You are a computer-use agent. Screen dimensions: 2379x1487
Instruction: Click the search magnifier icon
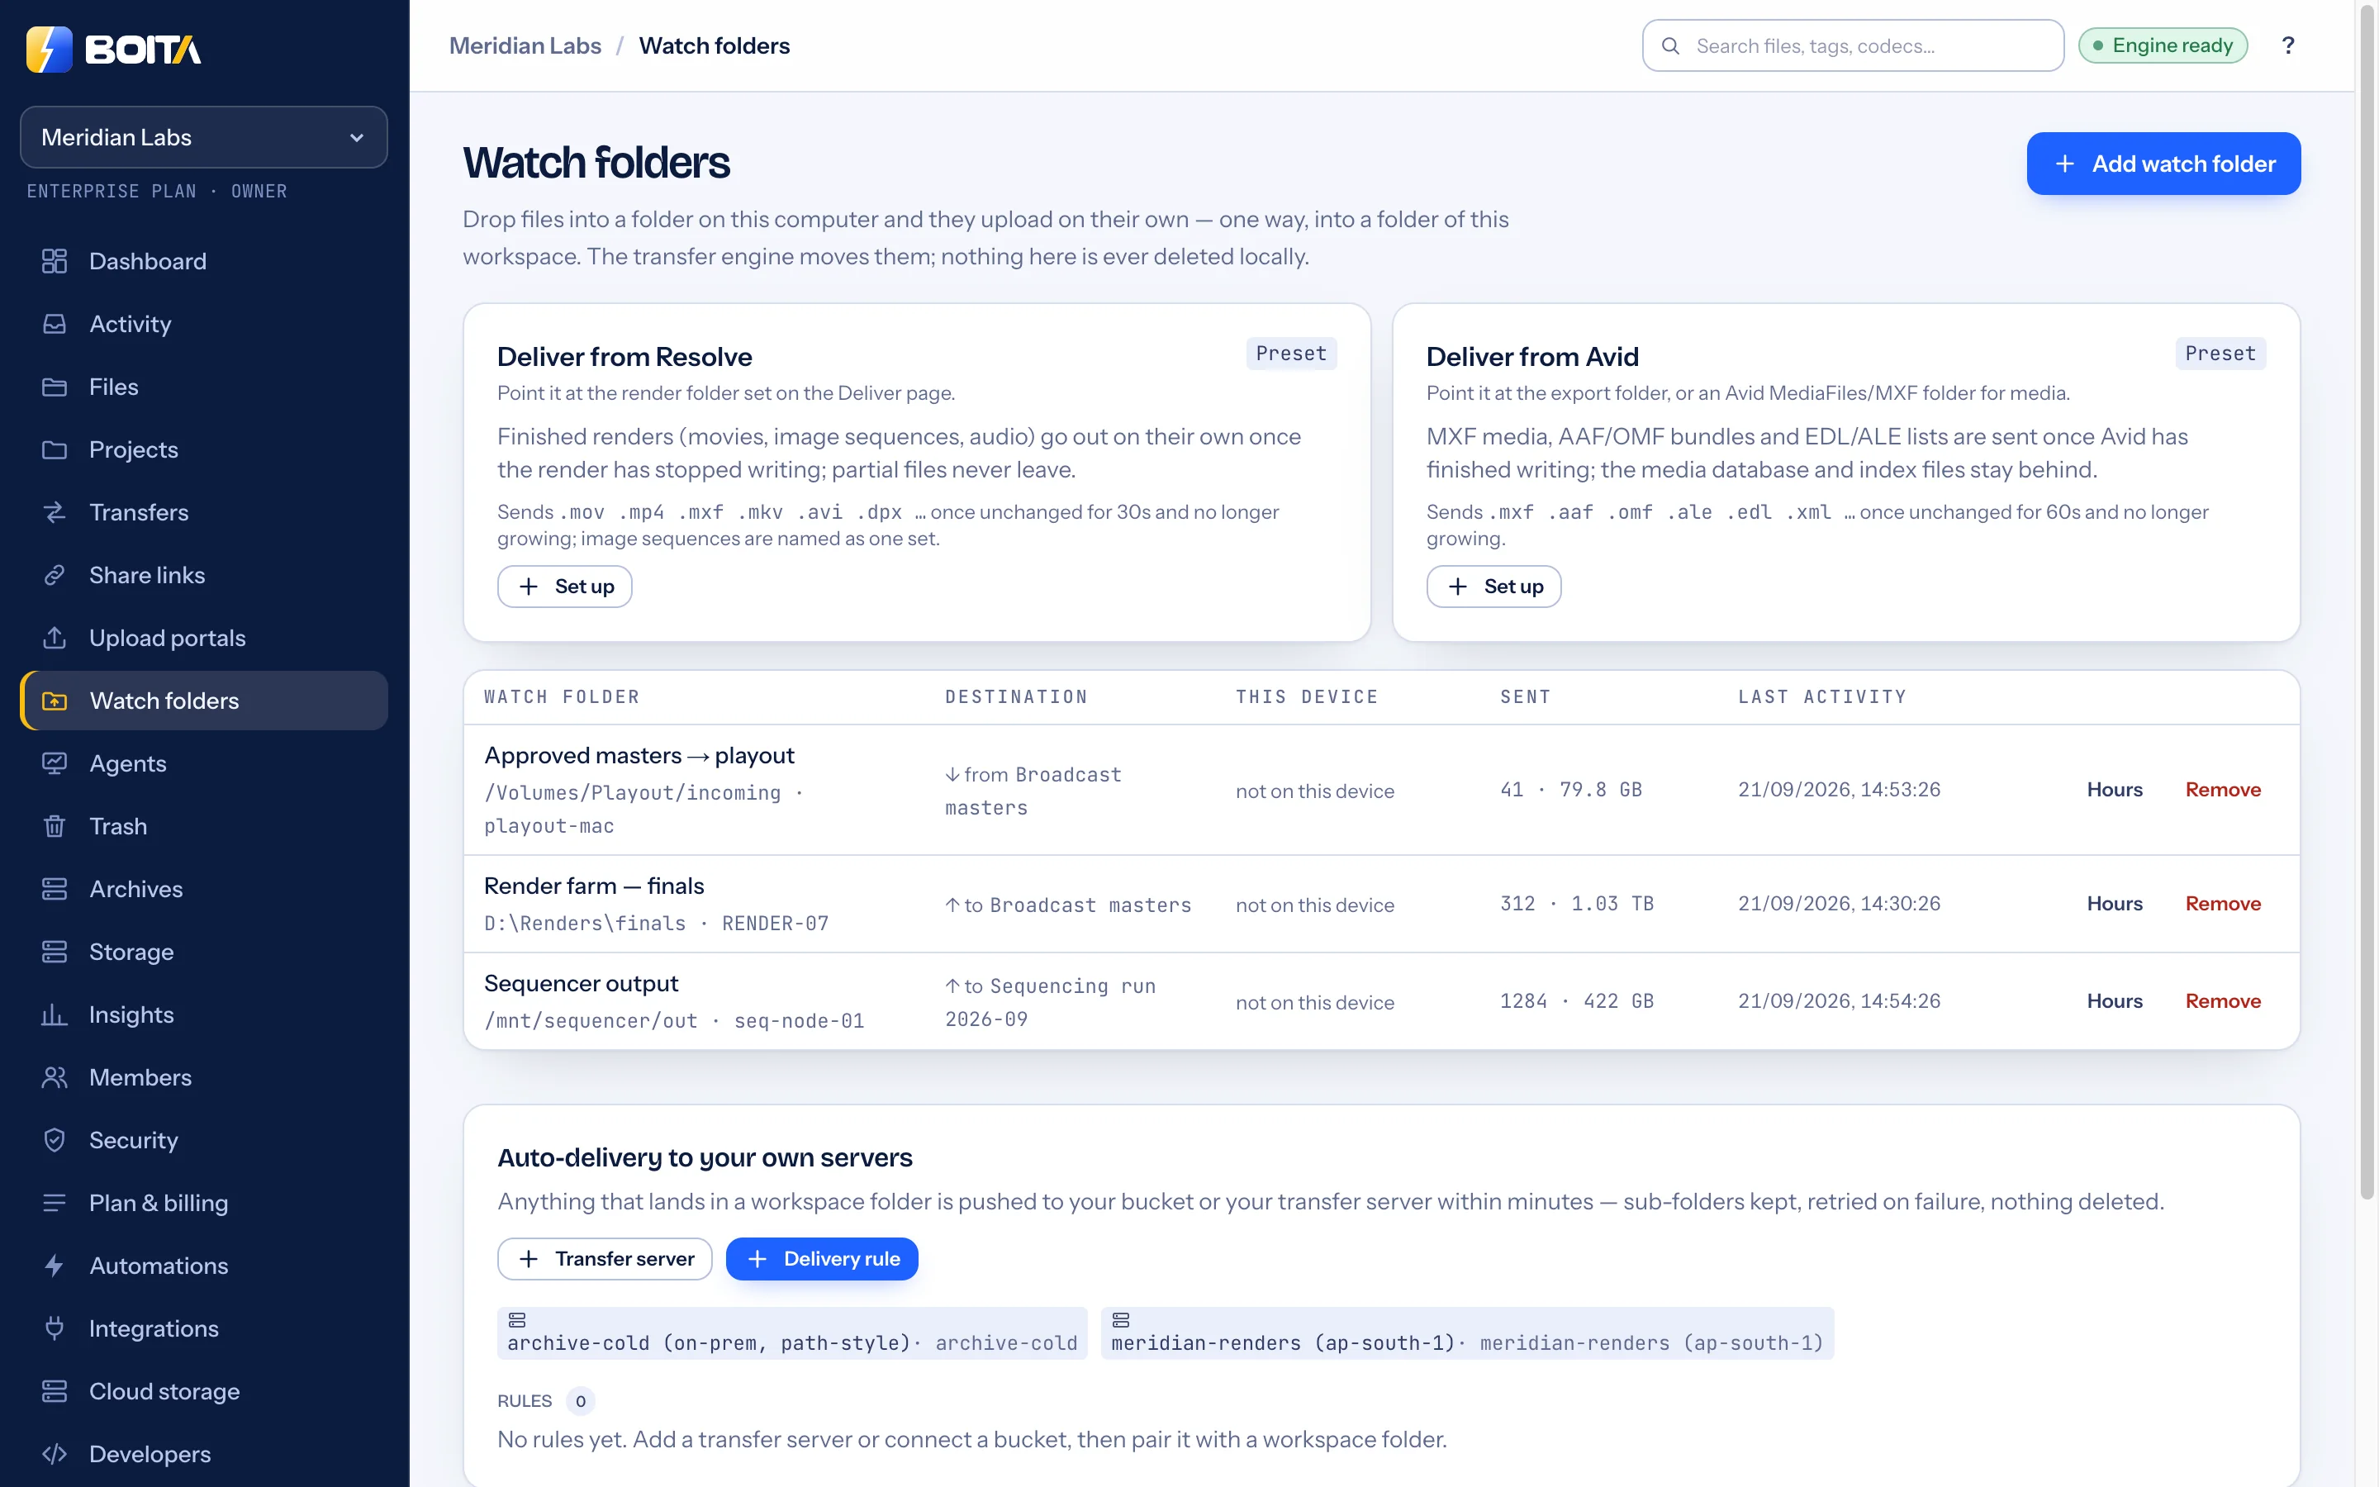point(1670,46)
